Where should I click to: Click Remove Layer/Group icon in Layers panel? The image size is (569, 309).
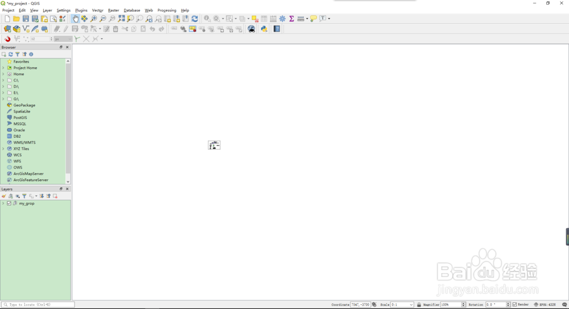[x=55, y=196]
